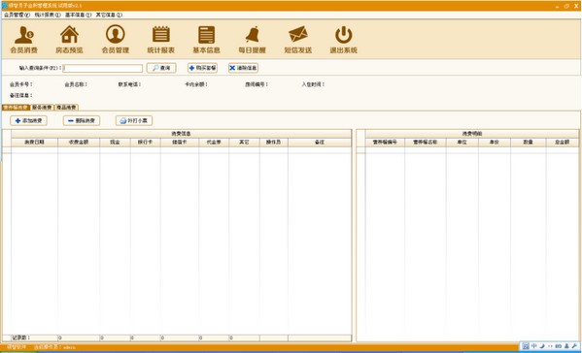Screen dimensions: 582x353
Task: Click the 清除信息 clear info button
Action: click(243, 68)
